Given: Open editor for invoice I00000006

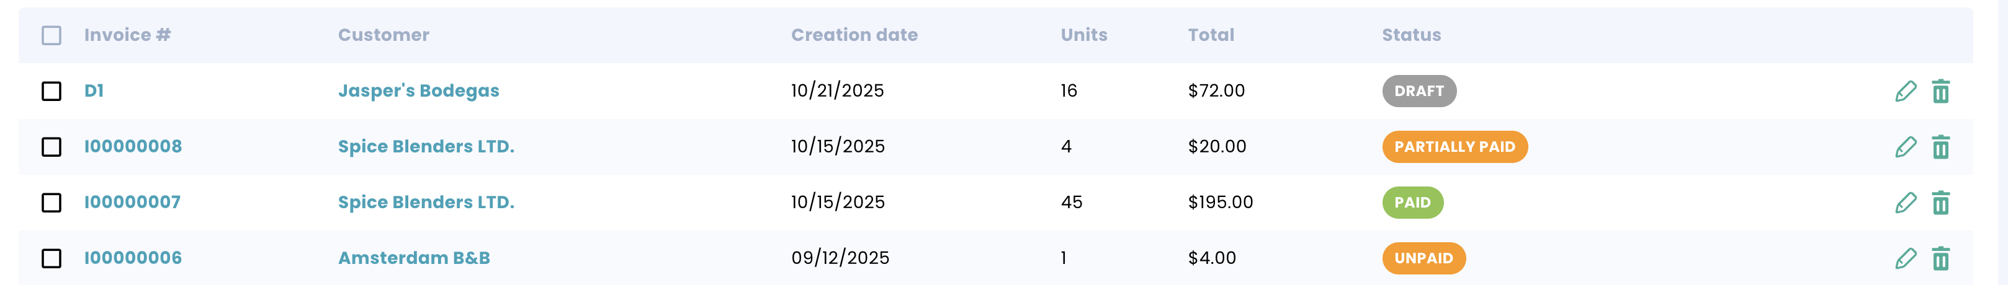Looking at the screenshot, I should [x=1905, y=258].
